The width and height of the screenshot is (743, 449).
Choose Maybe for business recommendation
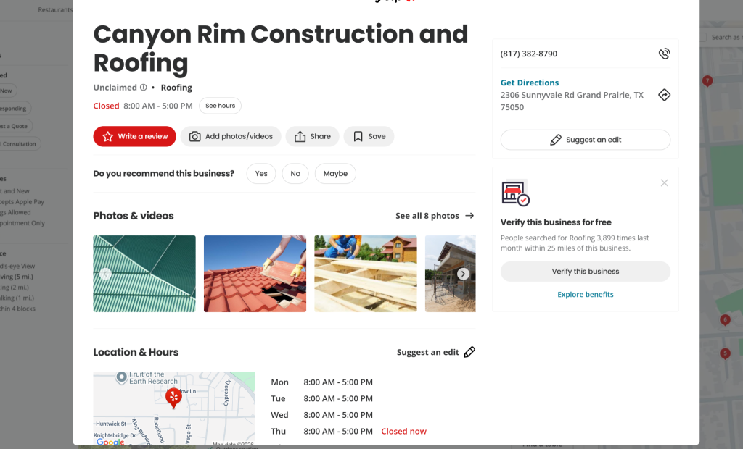pyautogui.click(x=335, y=174)
